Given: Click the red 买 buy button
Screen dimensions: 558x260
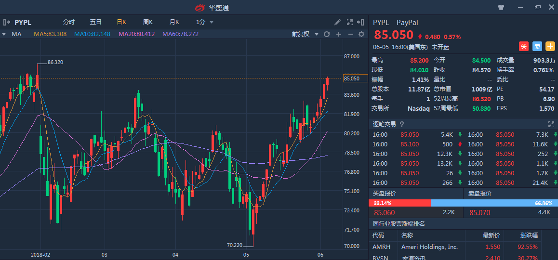Looking at the screenshot, I should pos(524,46).
